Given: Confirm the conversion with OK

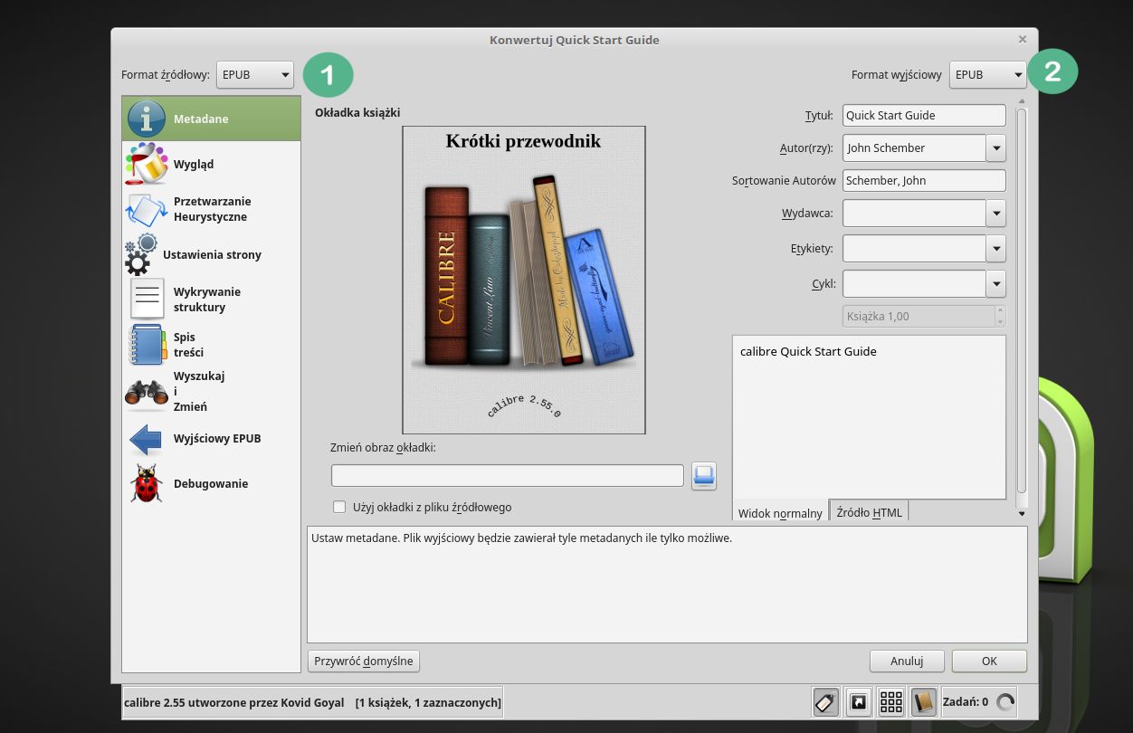Looking at the screenshot, I should pos(988,661).
